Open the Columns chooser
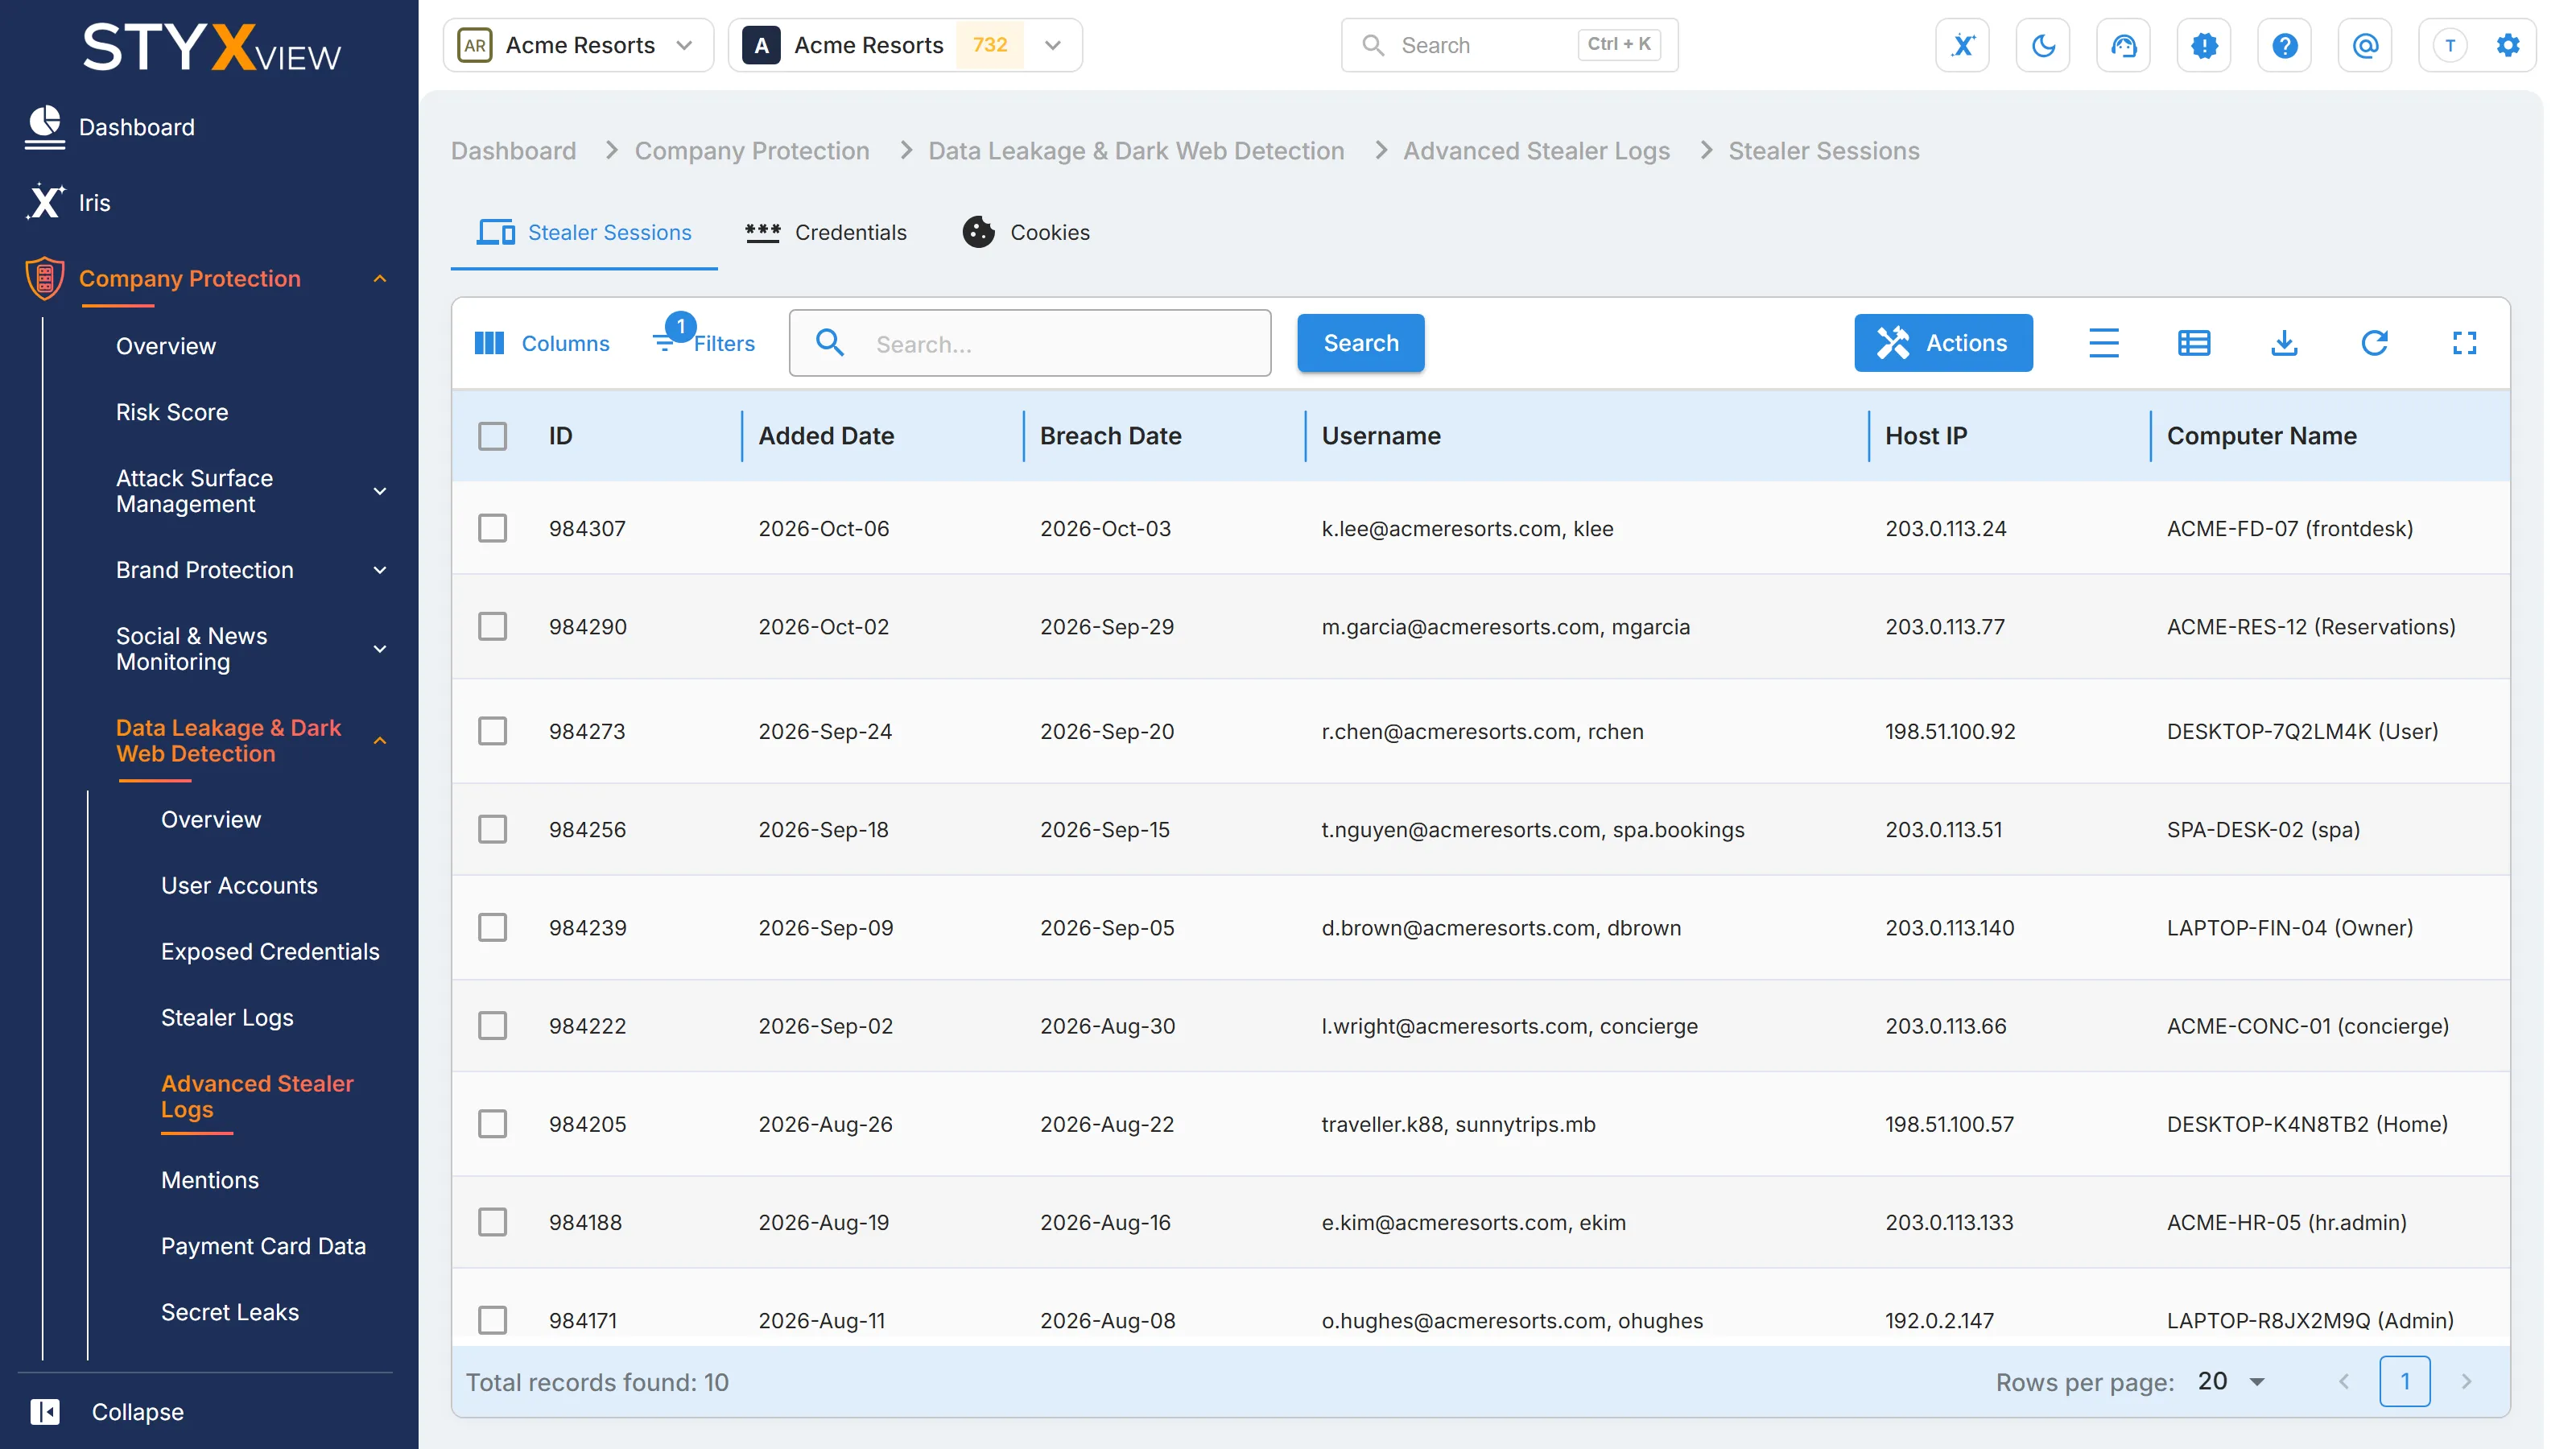2576x1449 pixels. coord(542,343)
